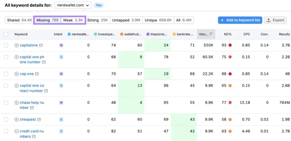Click KD value 93 with red dot
Viewport: 291px width, 141px height.
coord(227,45)
